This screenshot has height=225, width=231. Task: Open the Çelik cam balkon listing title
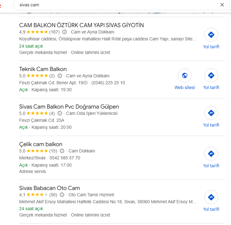pos(41,144)
